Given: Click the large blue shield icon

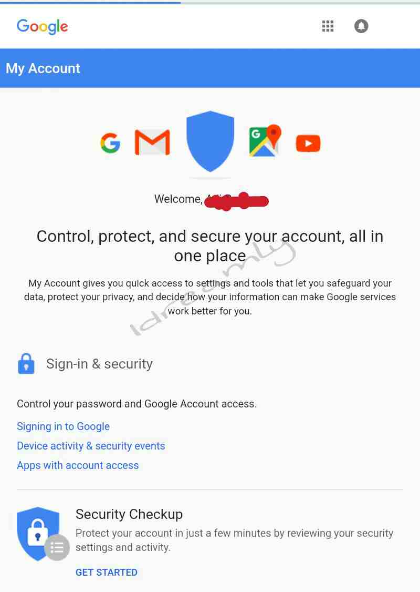Looking at the screenshot, I should [210, 141].
